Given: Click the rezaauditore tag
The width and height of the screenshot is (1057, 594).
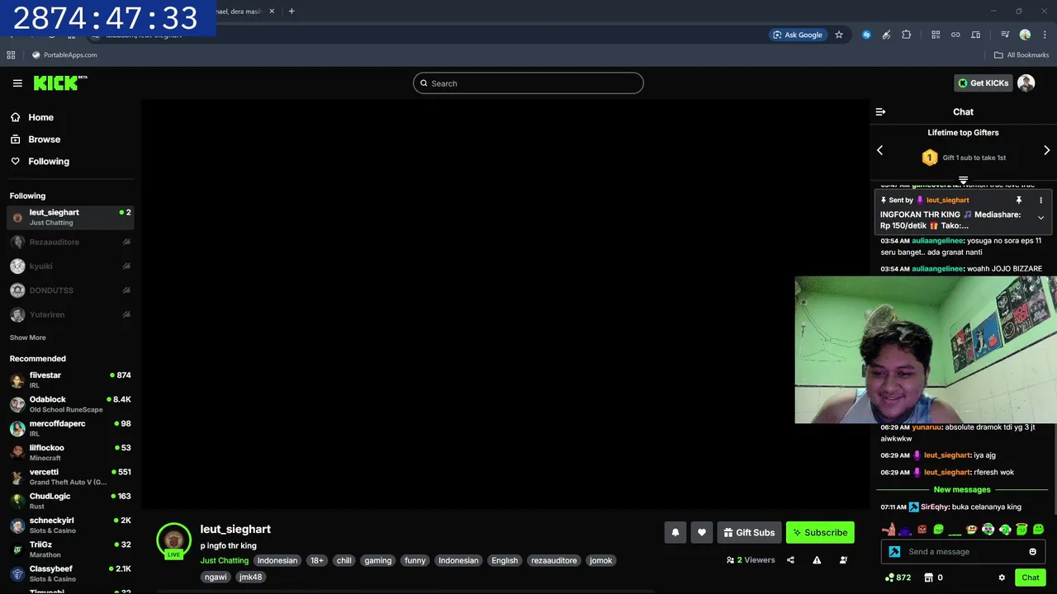Looking at the screenshot, I should pyautogui.click(x=554, y=560).
